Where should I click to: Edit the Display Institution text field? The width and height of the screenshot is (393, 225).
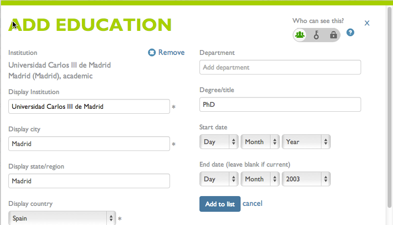coord(89,106)
